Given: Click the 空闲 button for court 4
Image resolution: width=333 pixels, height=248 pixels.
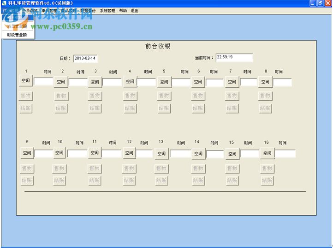Looking at the screenshot, I should [x=130, y=81].
